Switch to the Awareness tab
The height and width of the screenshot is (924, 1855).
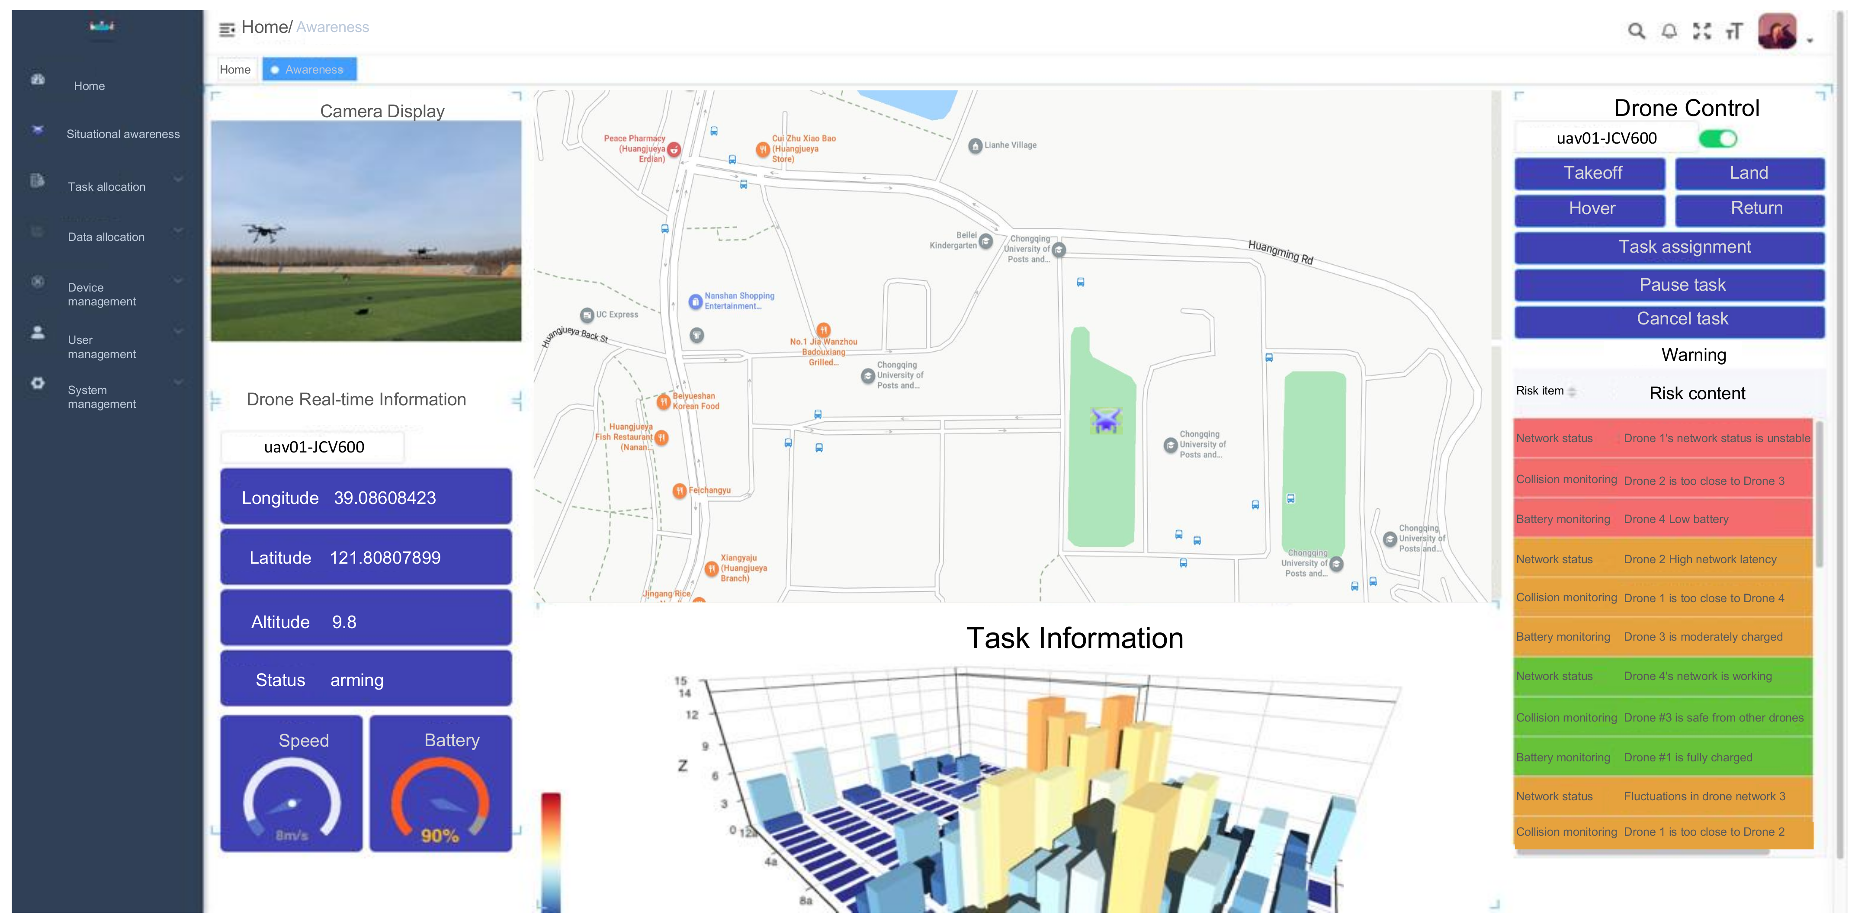pos(309,69)
